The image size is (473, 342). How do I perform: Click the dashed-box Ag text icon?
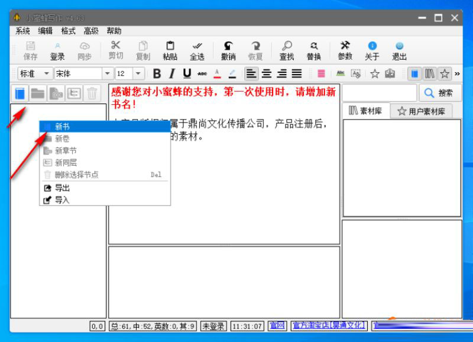356,73
